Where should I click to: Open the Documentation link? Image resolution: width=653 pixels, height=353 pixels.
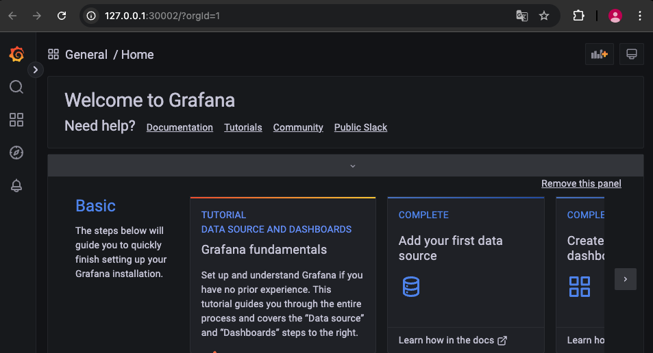[180, 127]
